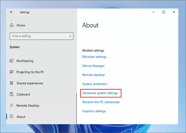Open Shared experiences settings
Screen dimensions: 186x133
coord(30,83)
